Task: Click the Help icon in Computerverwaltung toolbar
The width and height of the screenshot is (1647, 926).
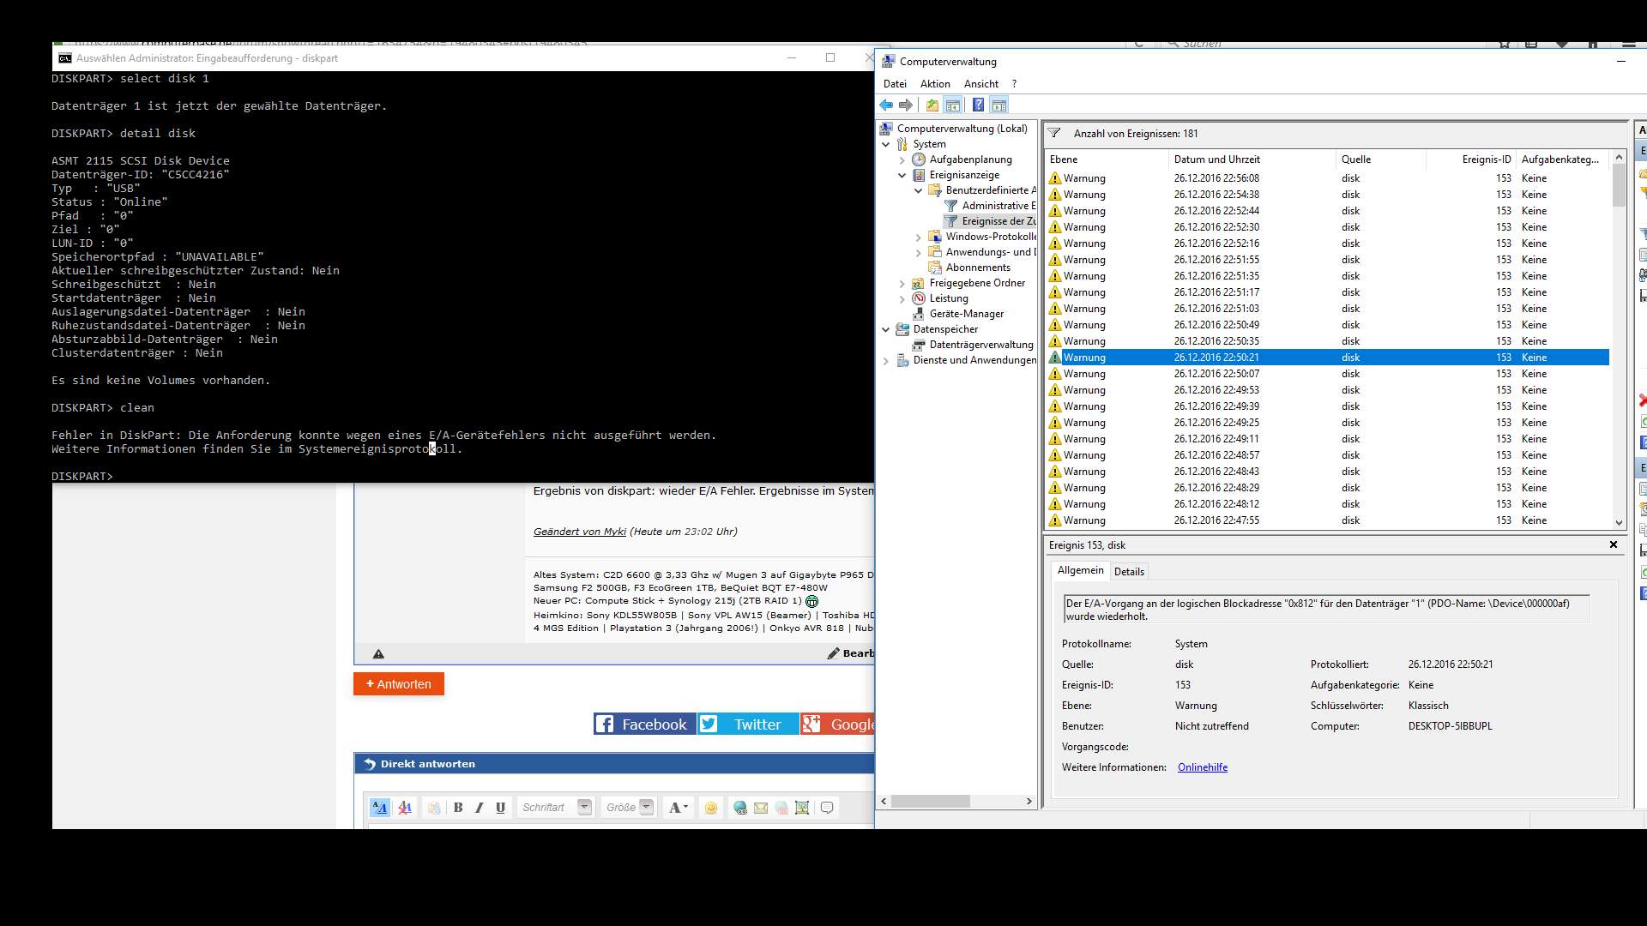Action: tap(978, 105)
